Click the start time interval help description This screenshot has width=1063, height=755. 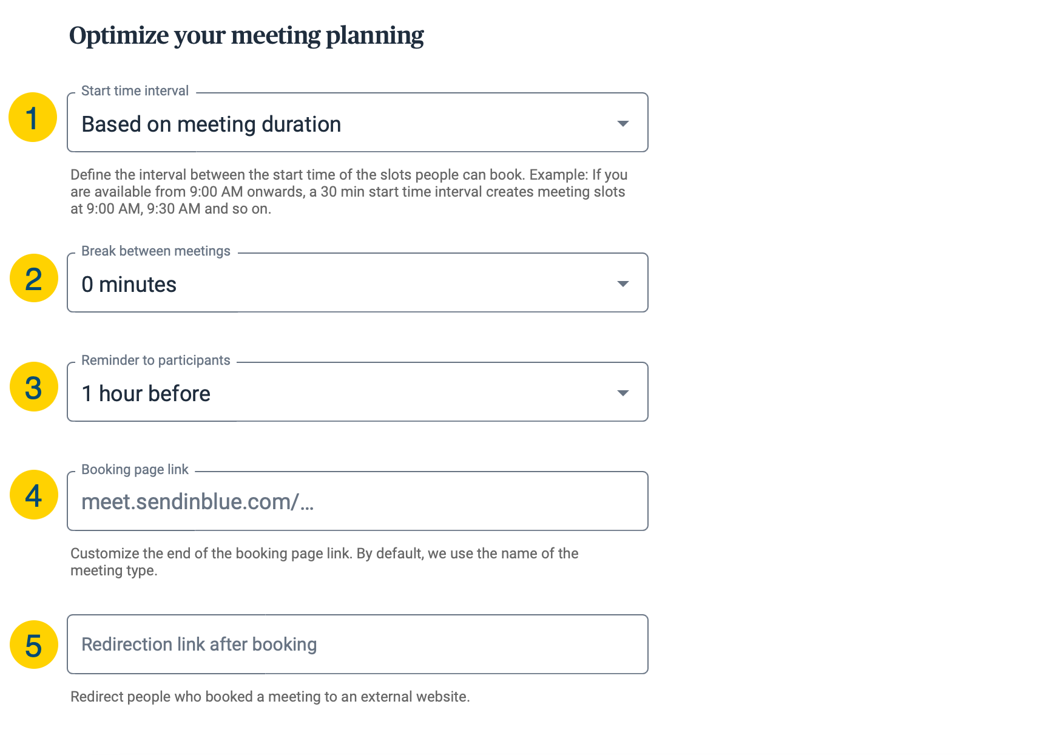coord(349,192)
